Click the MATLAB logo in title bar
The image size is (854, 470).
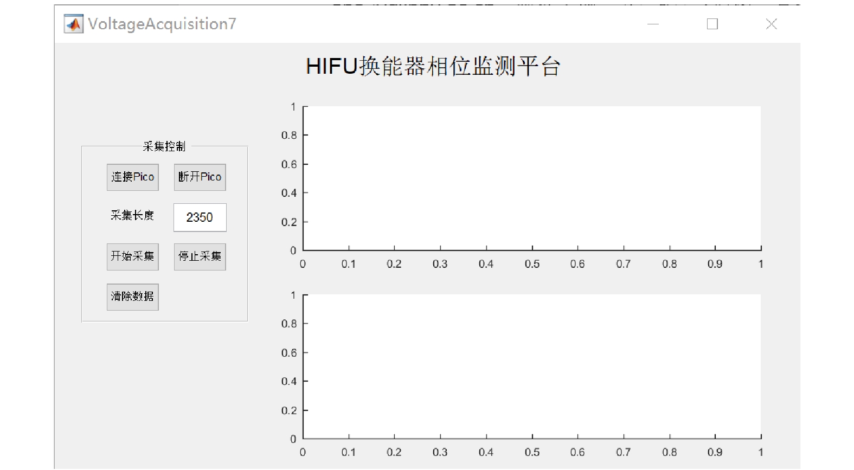pyautogui.click(x=74, y=24)
